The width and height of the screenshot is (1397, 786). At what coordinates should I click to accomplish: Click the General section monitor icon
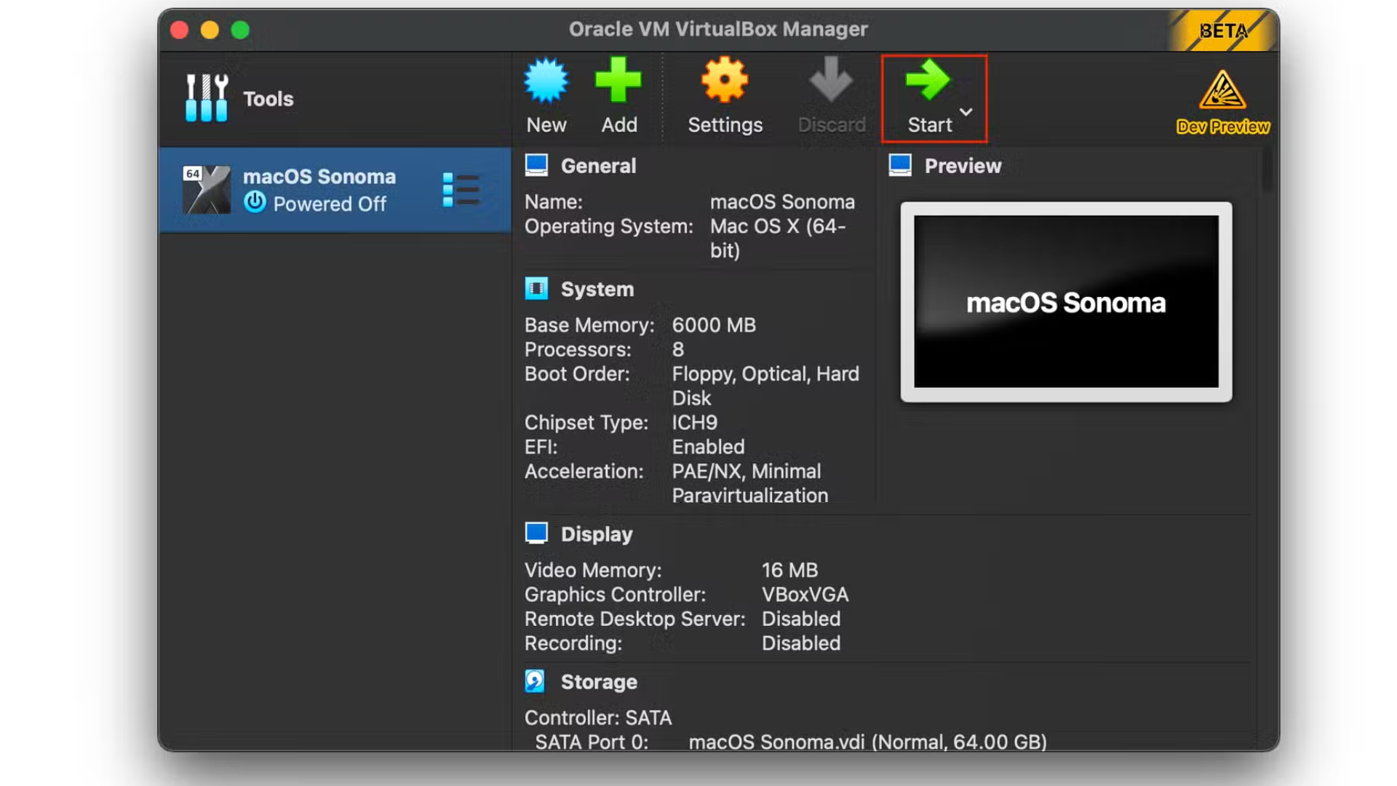point(536,165)
